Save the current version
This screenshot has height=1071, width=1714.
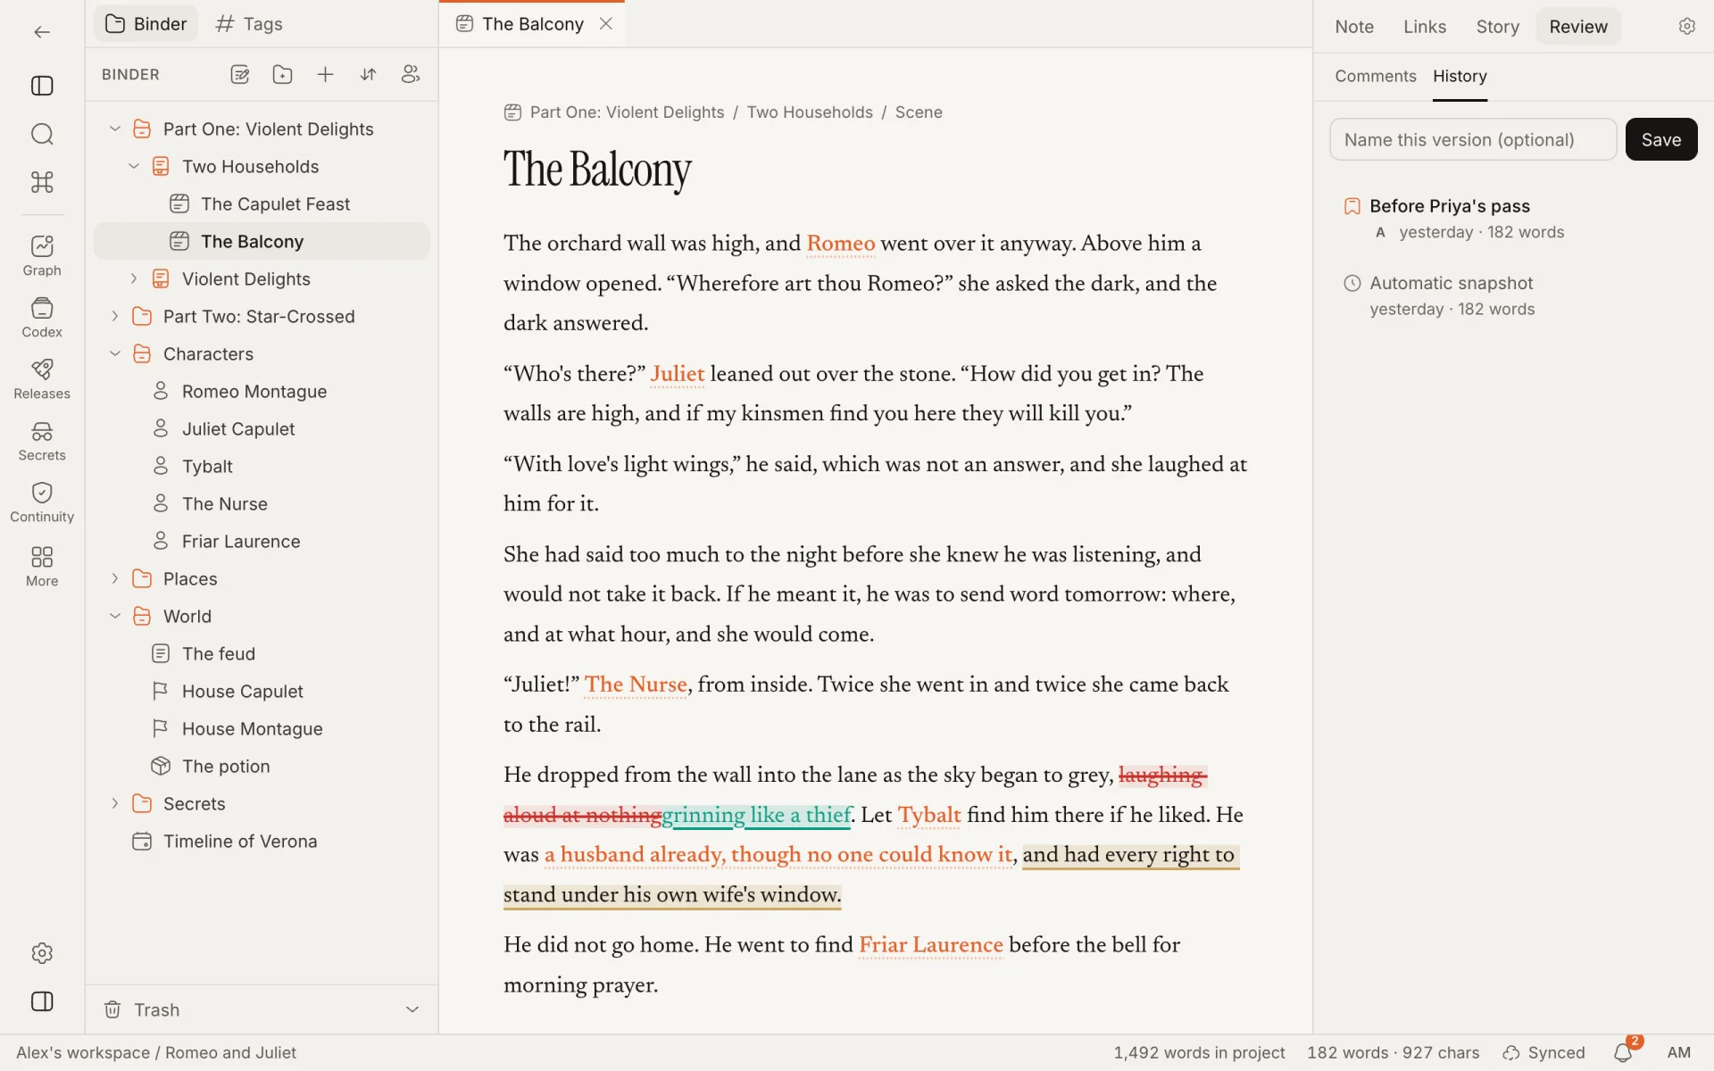click(1661, 139)
